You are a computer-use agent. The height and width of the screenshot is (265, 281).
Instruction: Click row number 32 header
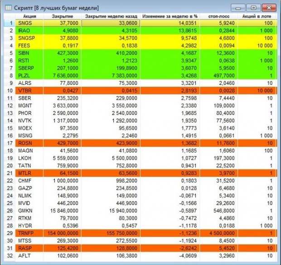10,256
